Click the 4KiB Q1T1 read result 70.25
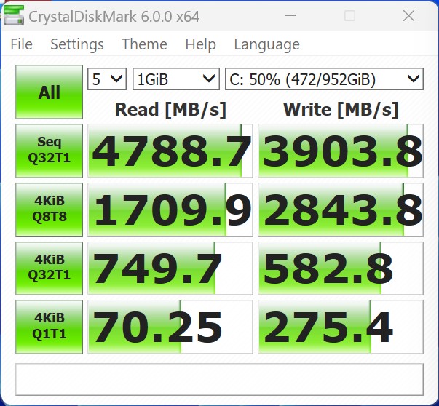The width and height of the screenshot is (439, 406). click(x=170, y=327)
